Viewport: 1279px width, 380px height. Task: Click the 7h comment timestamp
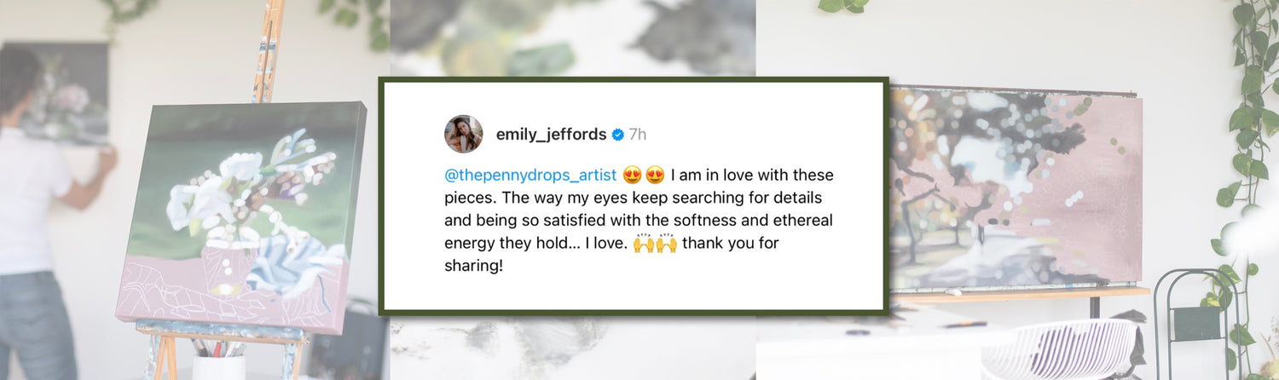point(638,135)
